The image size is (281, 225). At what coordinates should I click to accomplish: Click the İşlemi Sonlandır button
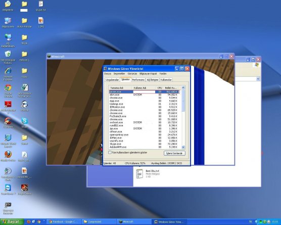click(174, 153)
